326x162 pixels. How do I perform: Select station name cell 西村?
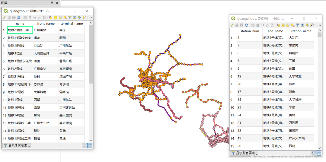pos(301,146)
